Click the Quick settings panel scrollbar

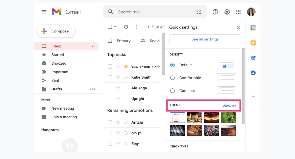pos(243,86)
